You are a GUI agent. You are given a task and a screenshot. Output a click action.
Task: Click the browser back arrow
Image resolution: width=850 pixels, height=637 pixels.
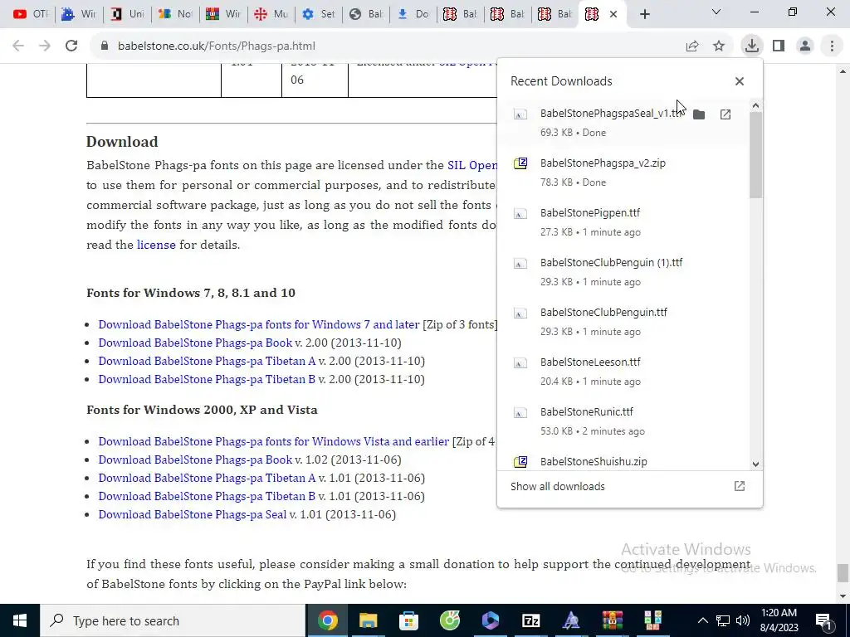(x=18, y=46)
